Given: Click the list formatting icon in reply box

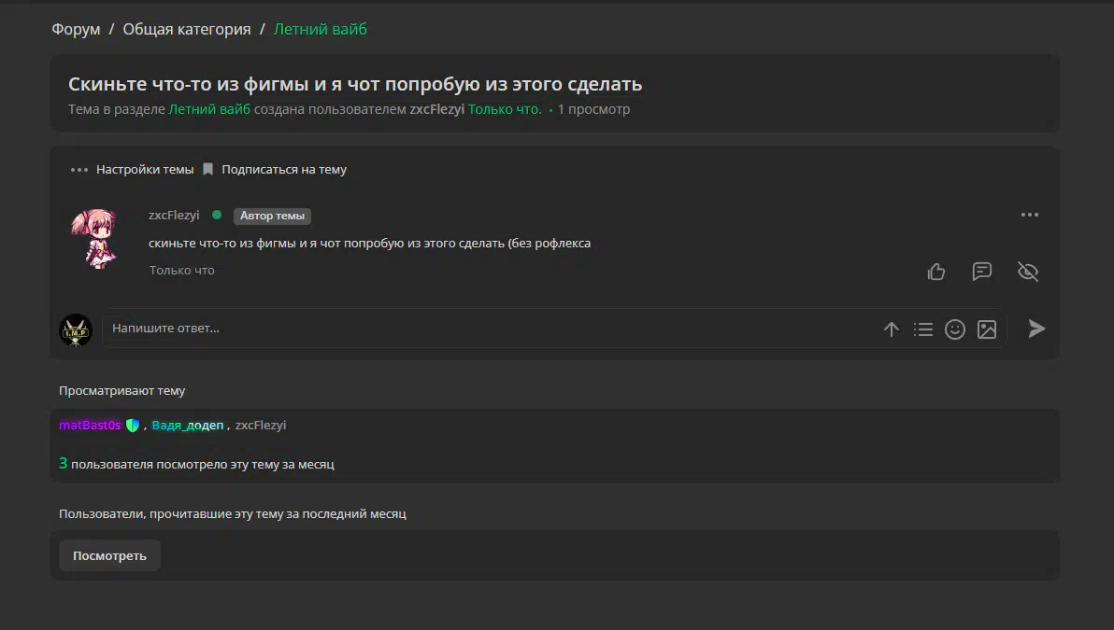Looking at the screenshot, I should tap(923, 329).
